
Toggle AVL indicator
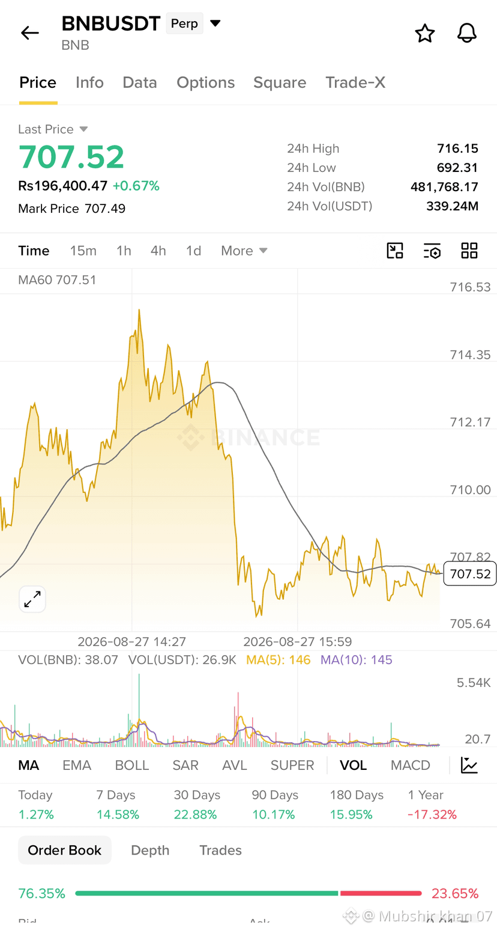tap(235, 765)
